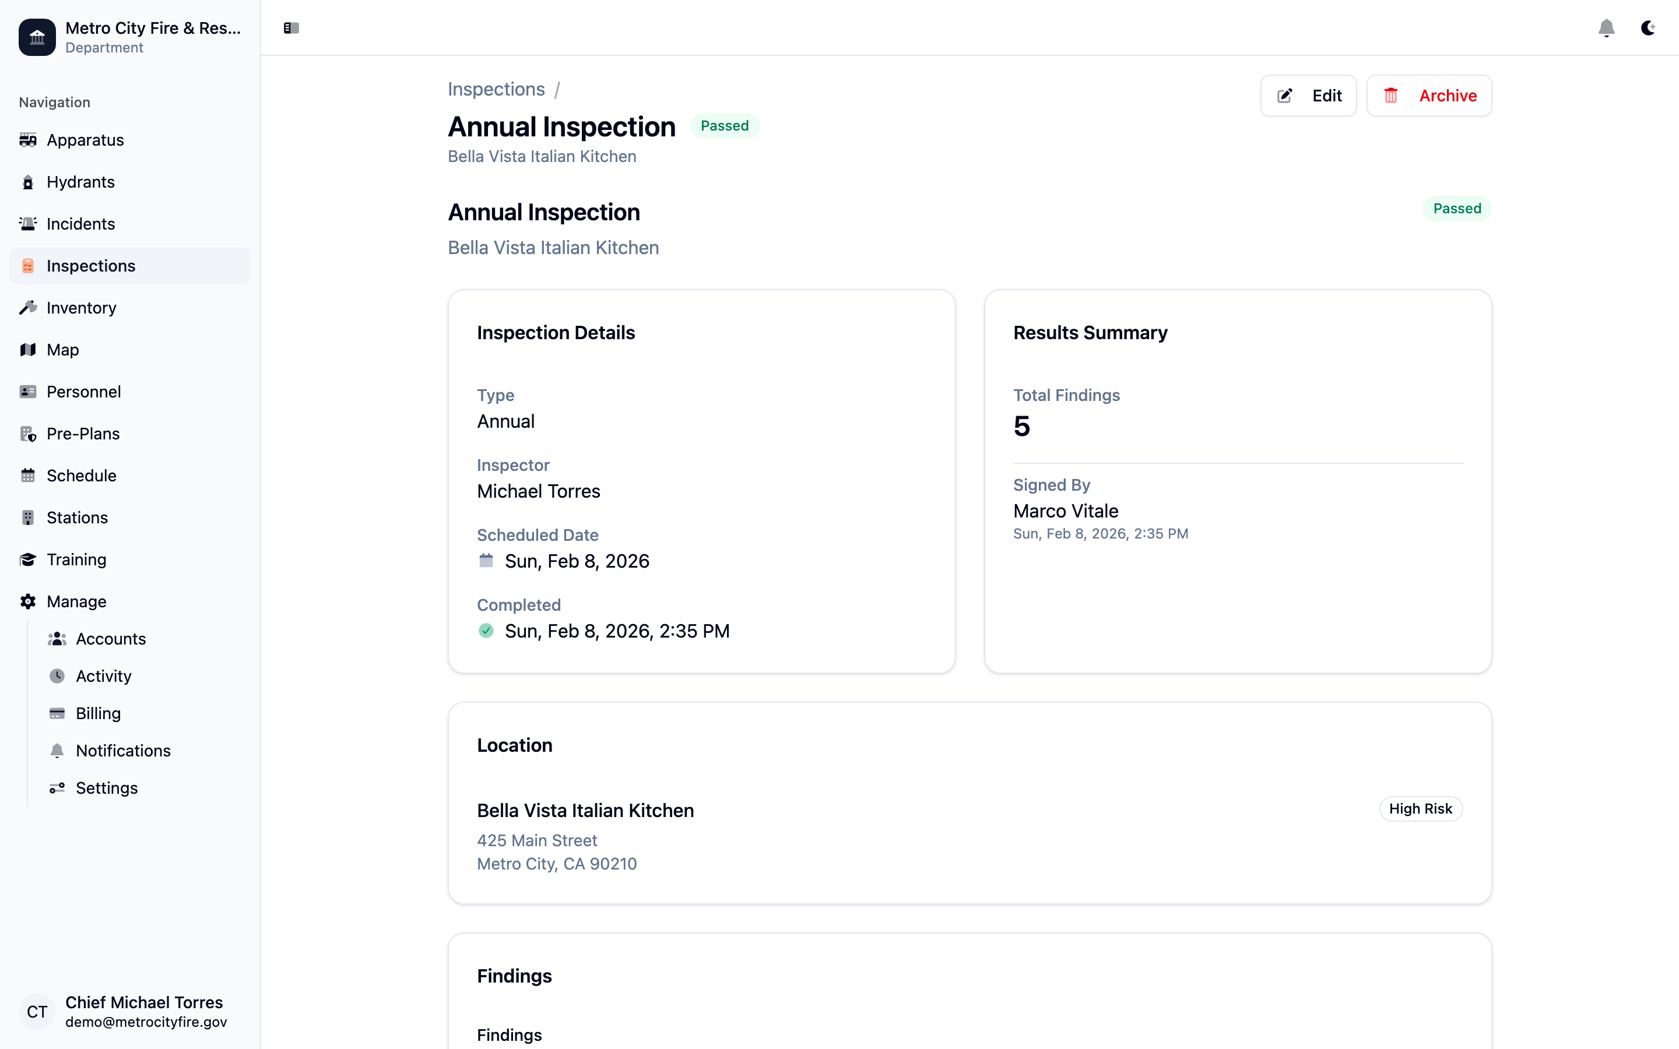The width and height of the screenshot is (1679, 1049).
Task: Toggle the sidebar collapse icon
Action: (291, 28)
